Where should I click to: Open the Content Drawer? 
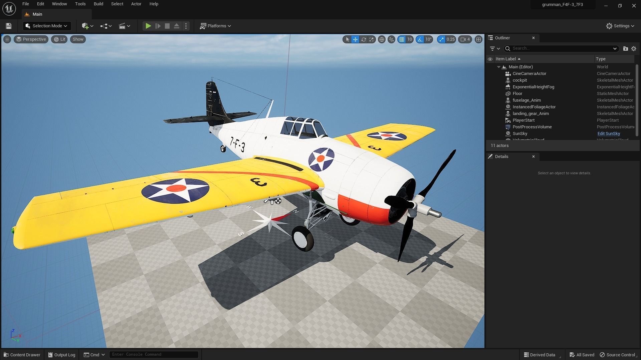[x=22, y=355]
